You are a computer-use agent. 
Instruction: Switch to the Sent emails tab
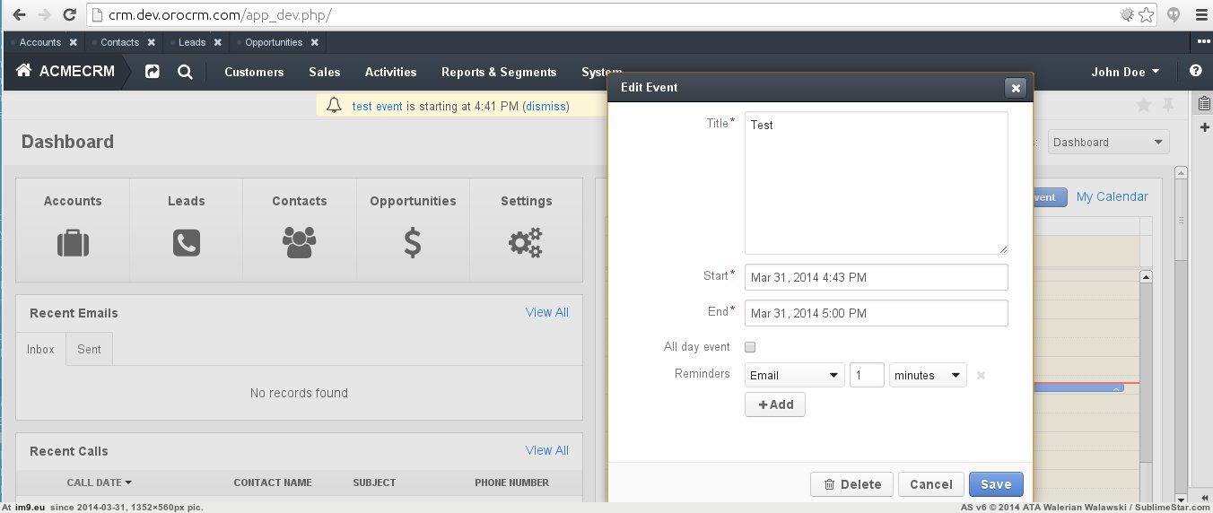pos(89,349)
